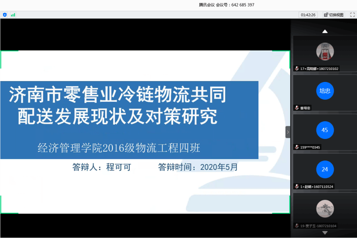Select the 17+高晓娜 participant video thumbnail
The height and width of the screenshot is (238, 357).
click(325, 51)
